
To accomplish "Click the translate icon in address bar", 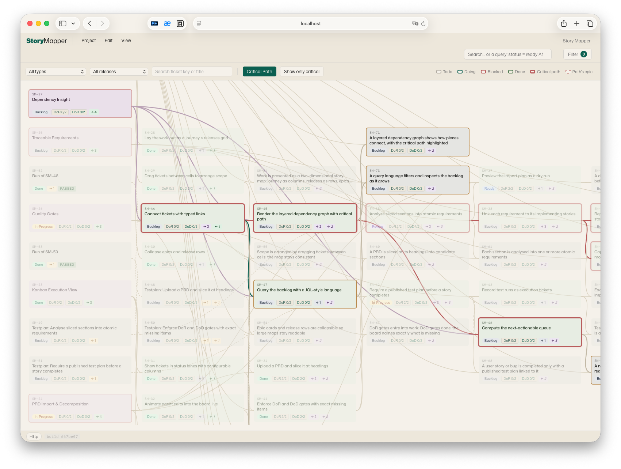I will click(415, 23).
